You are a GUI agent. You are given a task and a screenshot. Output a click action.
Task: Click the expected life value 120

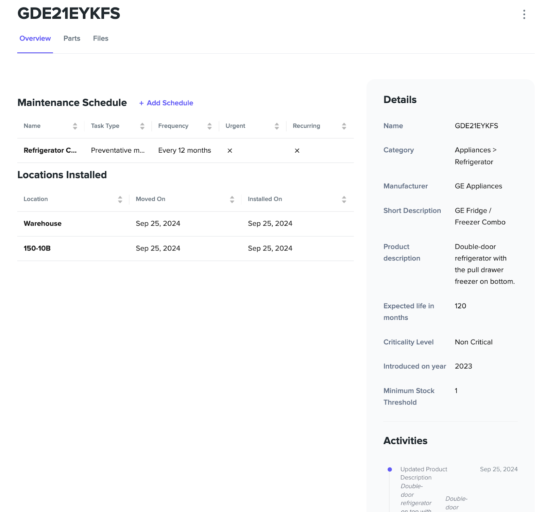460,306
